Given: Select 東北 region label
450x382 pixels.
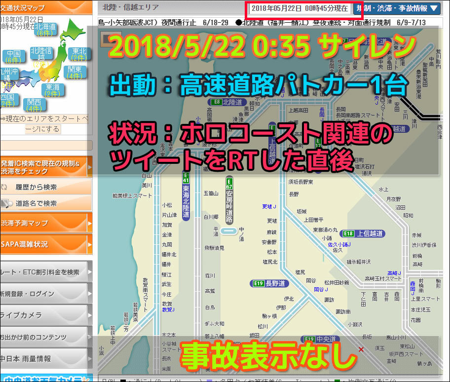Looking at the screenshot, I should click(x=78, y=54).
